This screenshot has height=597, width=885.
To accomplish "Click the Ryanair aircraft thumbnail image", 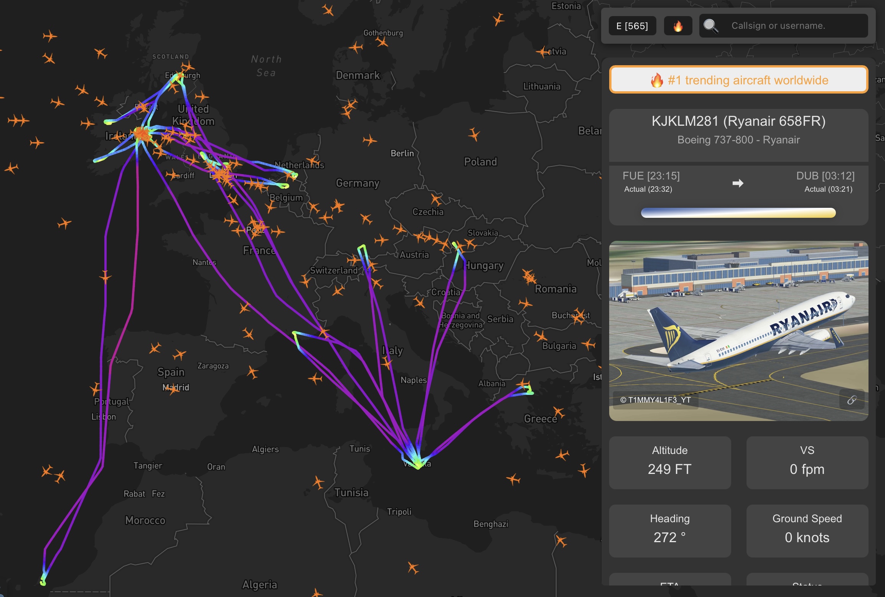I will [739, 329].
